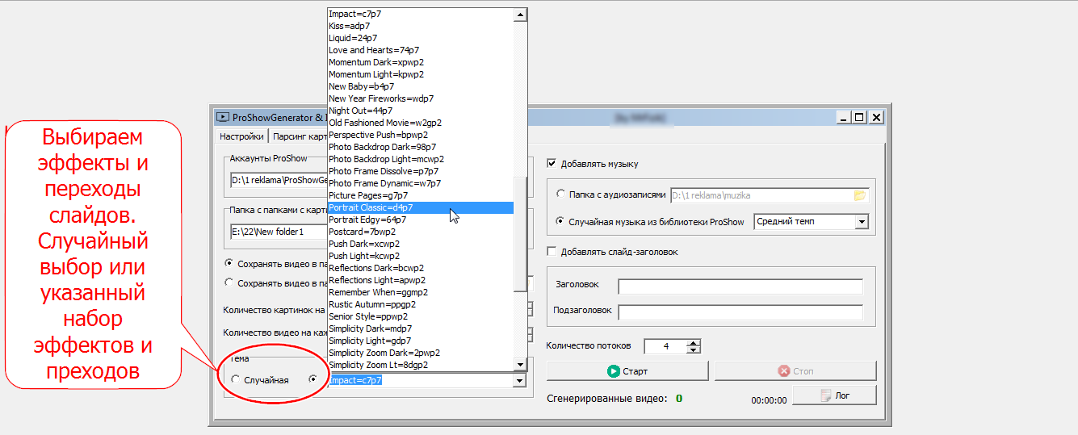Click the Стоп button
Image resolution: width=1078 pixels, height=435 pixels.
795,371
